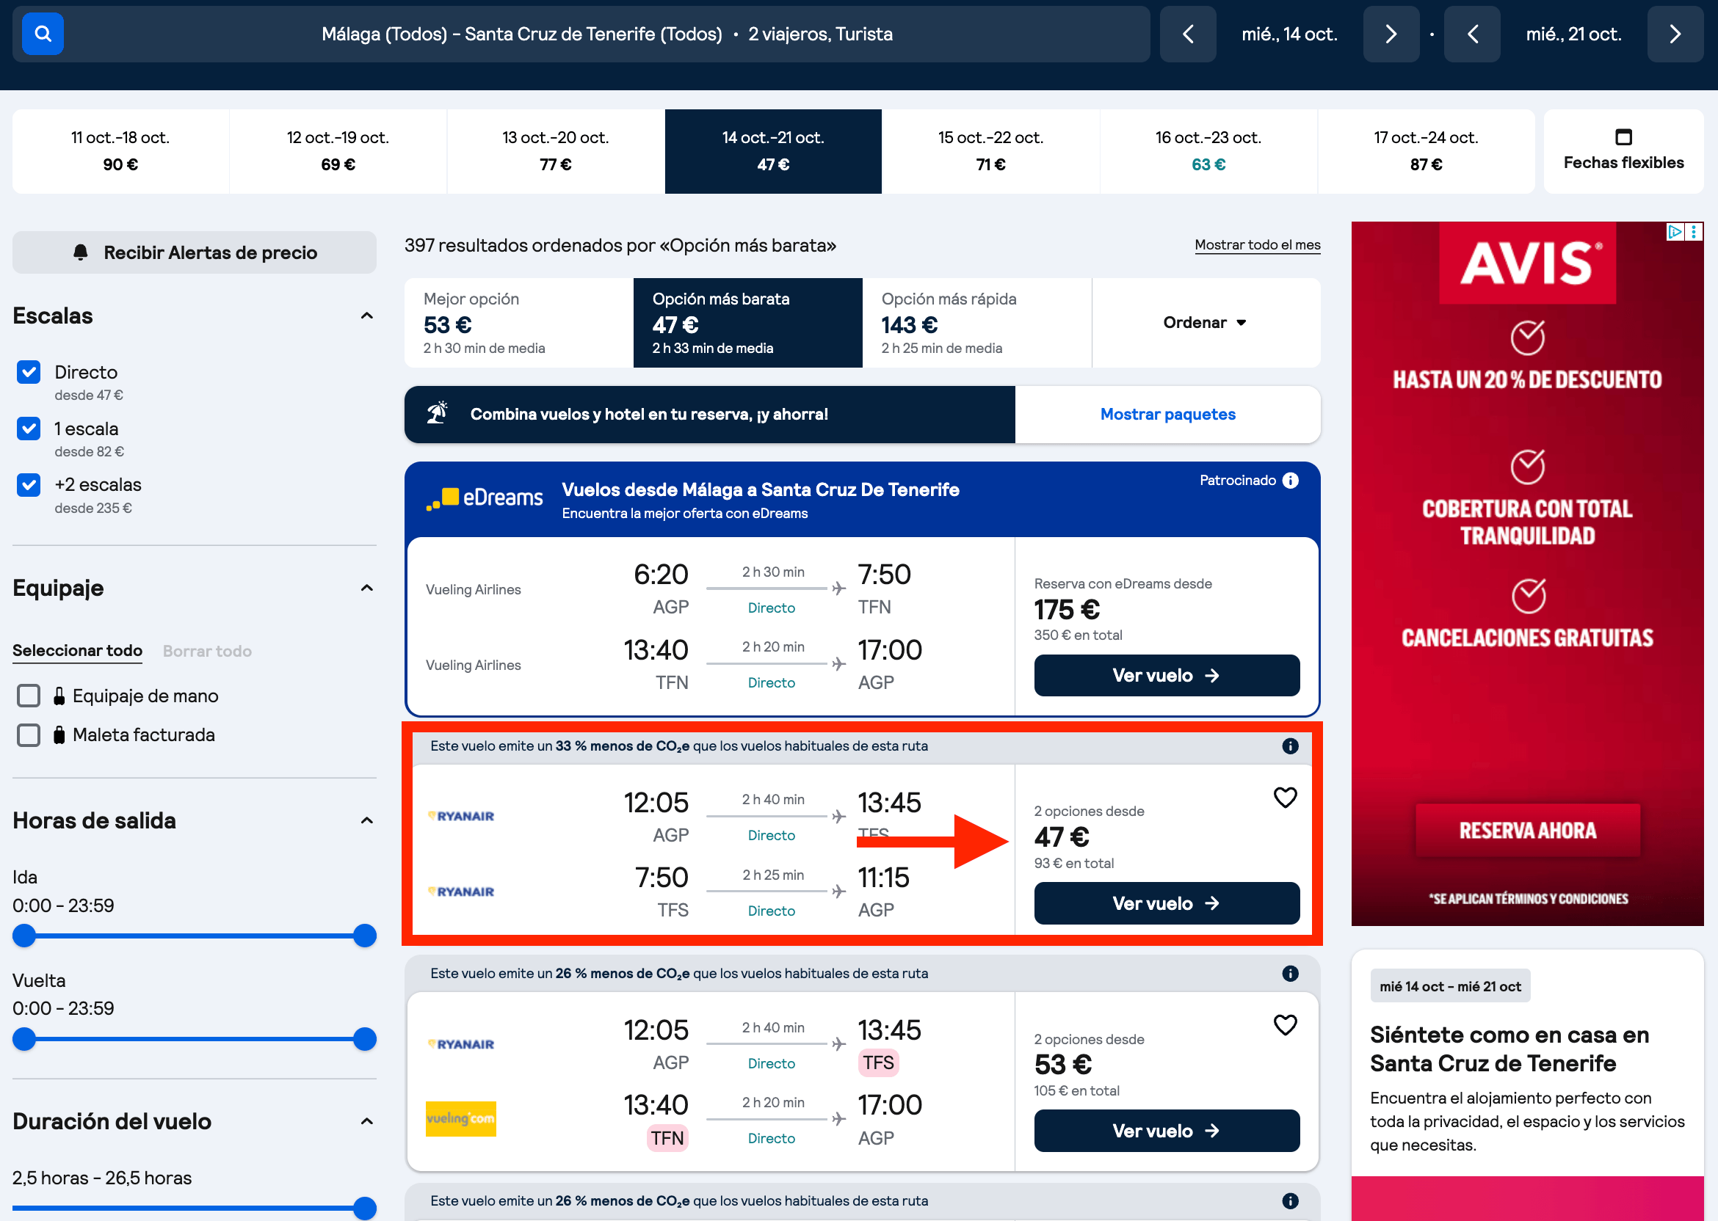Go to previous departure date arrow
The width and height of the screenshot is (1718, 1221).
pyautogui.click(x=1188, y=34)
